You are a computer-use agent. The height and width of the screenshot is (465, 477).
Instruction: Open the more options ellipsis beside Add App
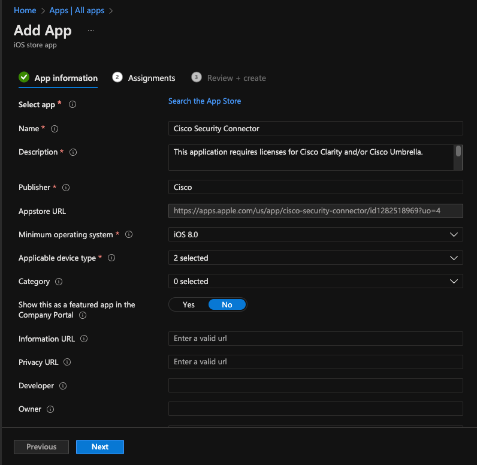(91, 30)
